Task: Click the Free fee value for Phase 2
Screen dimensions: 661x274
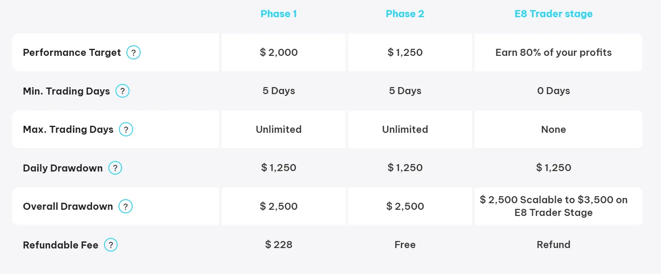Action: click(x=405, y=245)
